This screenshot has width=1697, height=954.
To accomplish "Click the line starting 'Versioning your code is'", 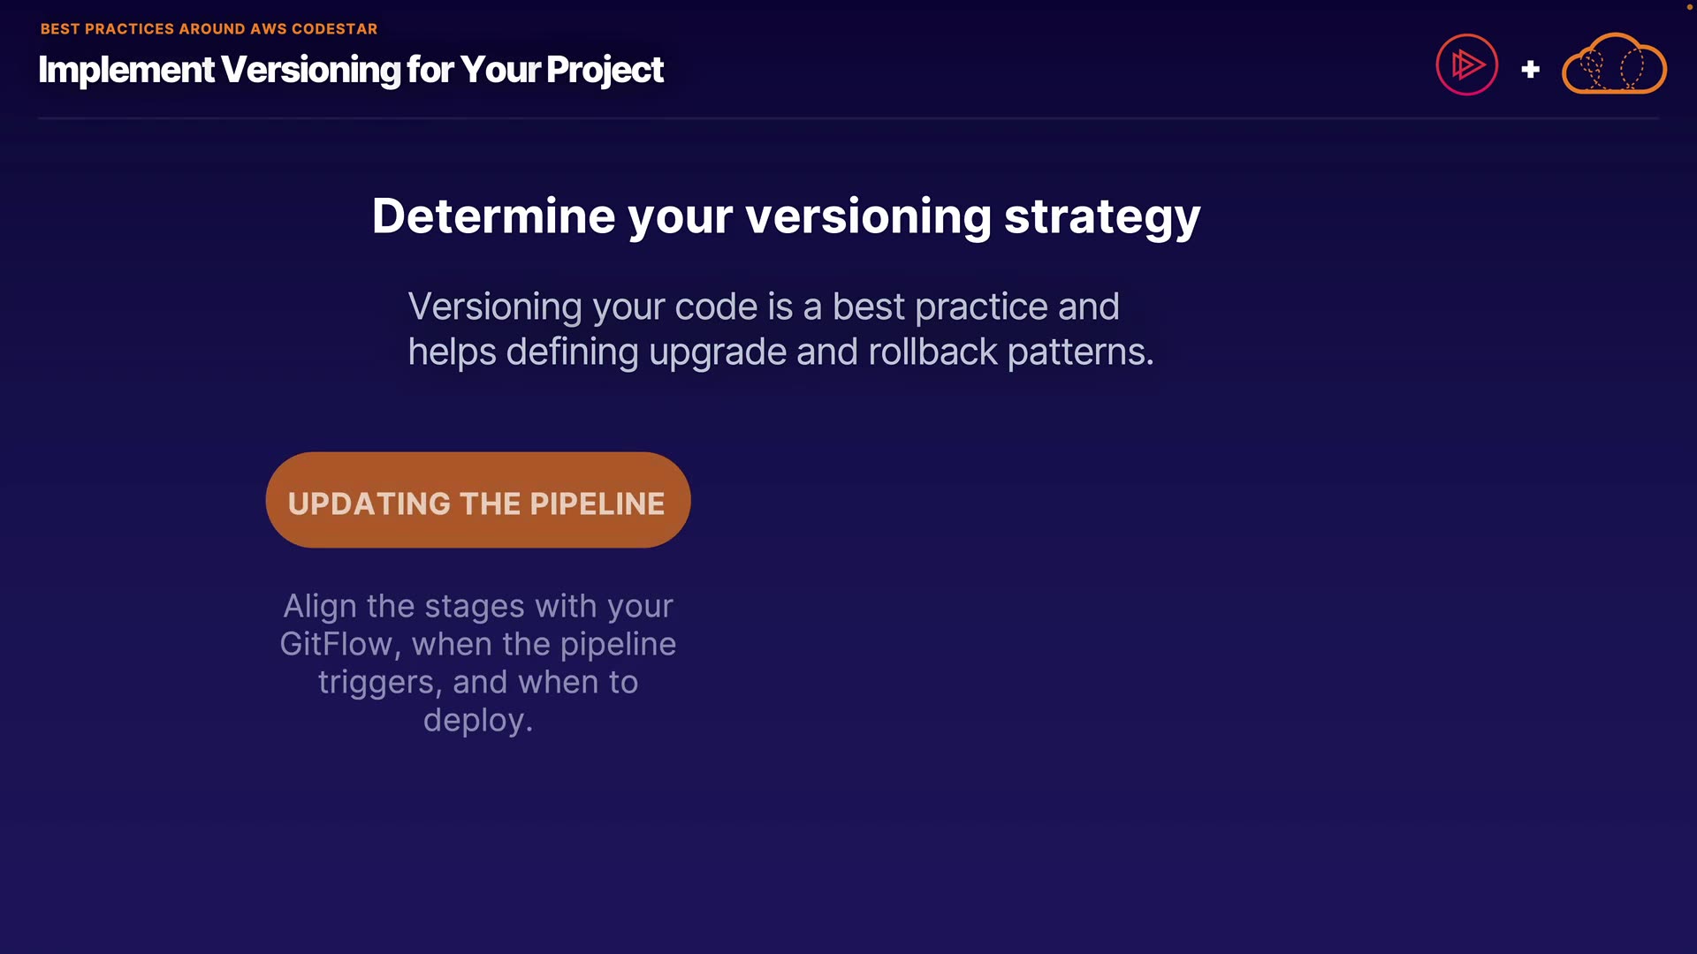I will tap(764, 307).
